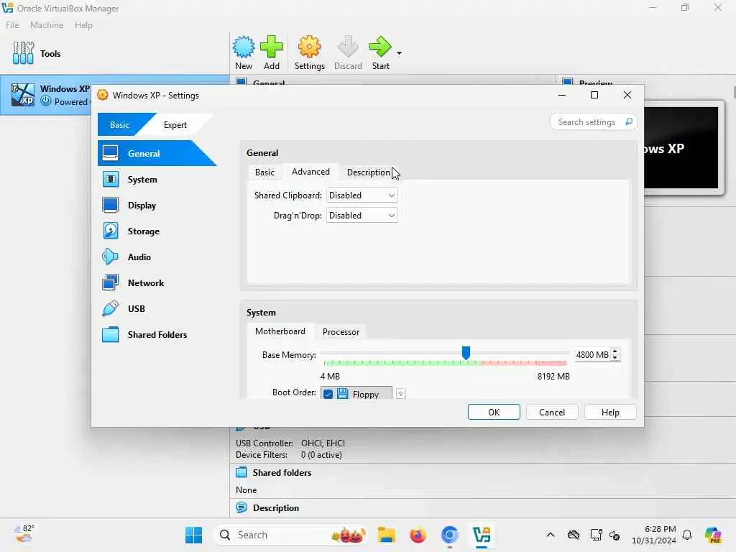Switch to Basic settings mode

120,125
